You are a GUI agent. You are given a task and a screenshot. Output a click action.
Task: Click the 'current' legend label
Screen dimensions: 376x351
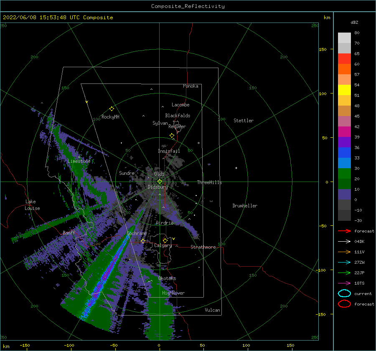tap(363, 293)
